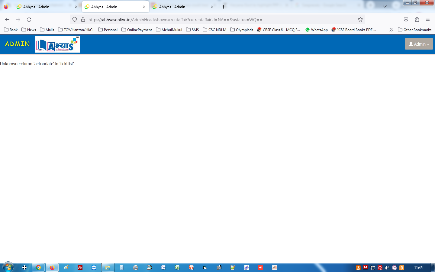Launch FileZilla from the taskbar
Viewport: 435px width, 272px height.
[x=80, y=267]
